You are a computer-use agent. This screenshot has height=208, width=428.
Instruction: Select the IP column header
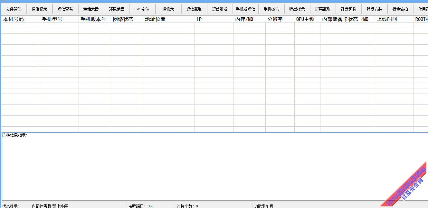[214, 19]
